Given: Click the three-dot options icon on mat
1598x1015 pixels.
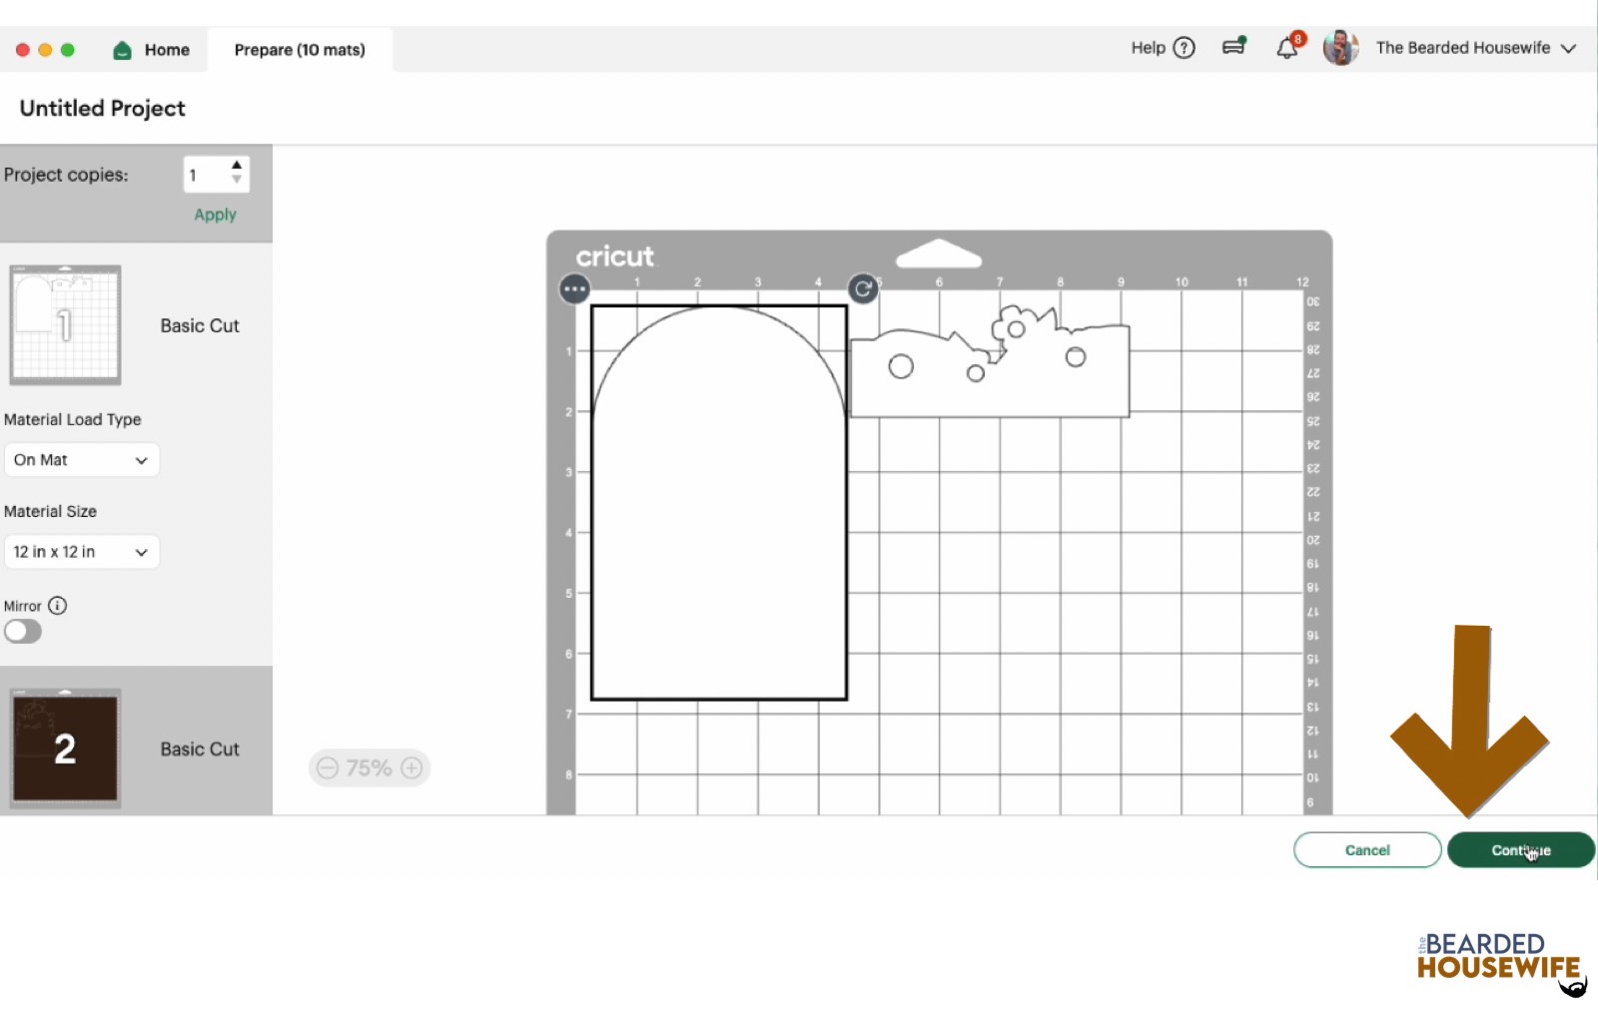Looking at the screenshot, I should (574, 289).
